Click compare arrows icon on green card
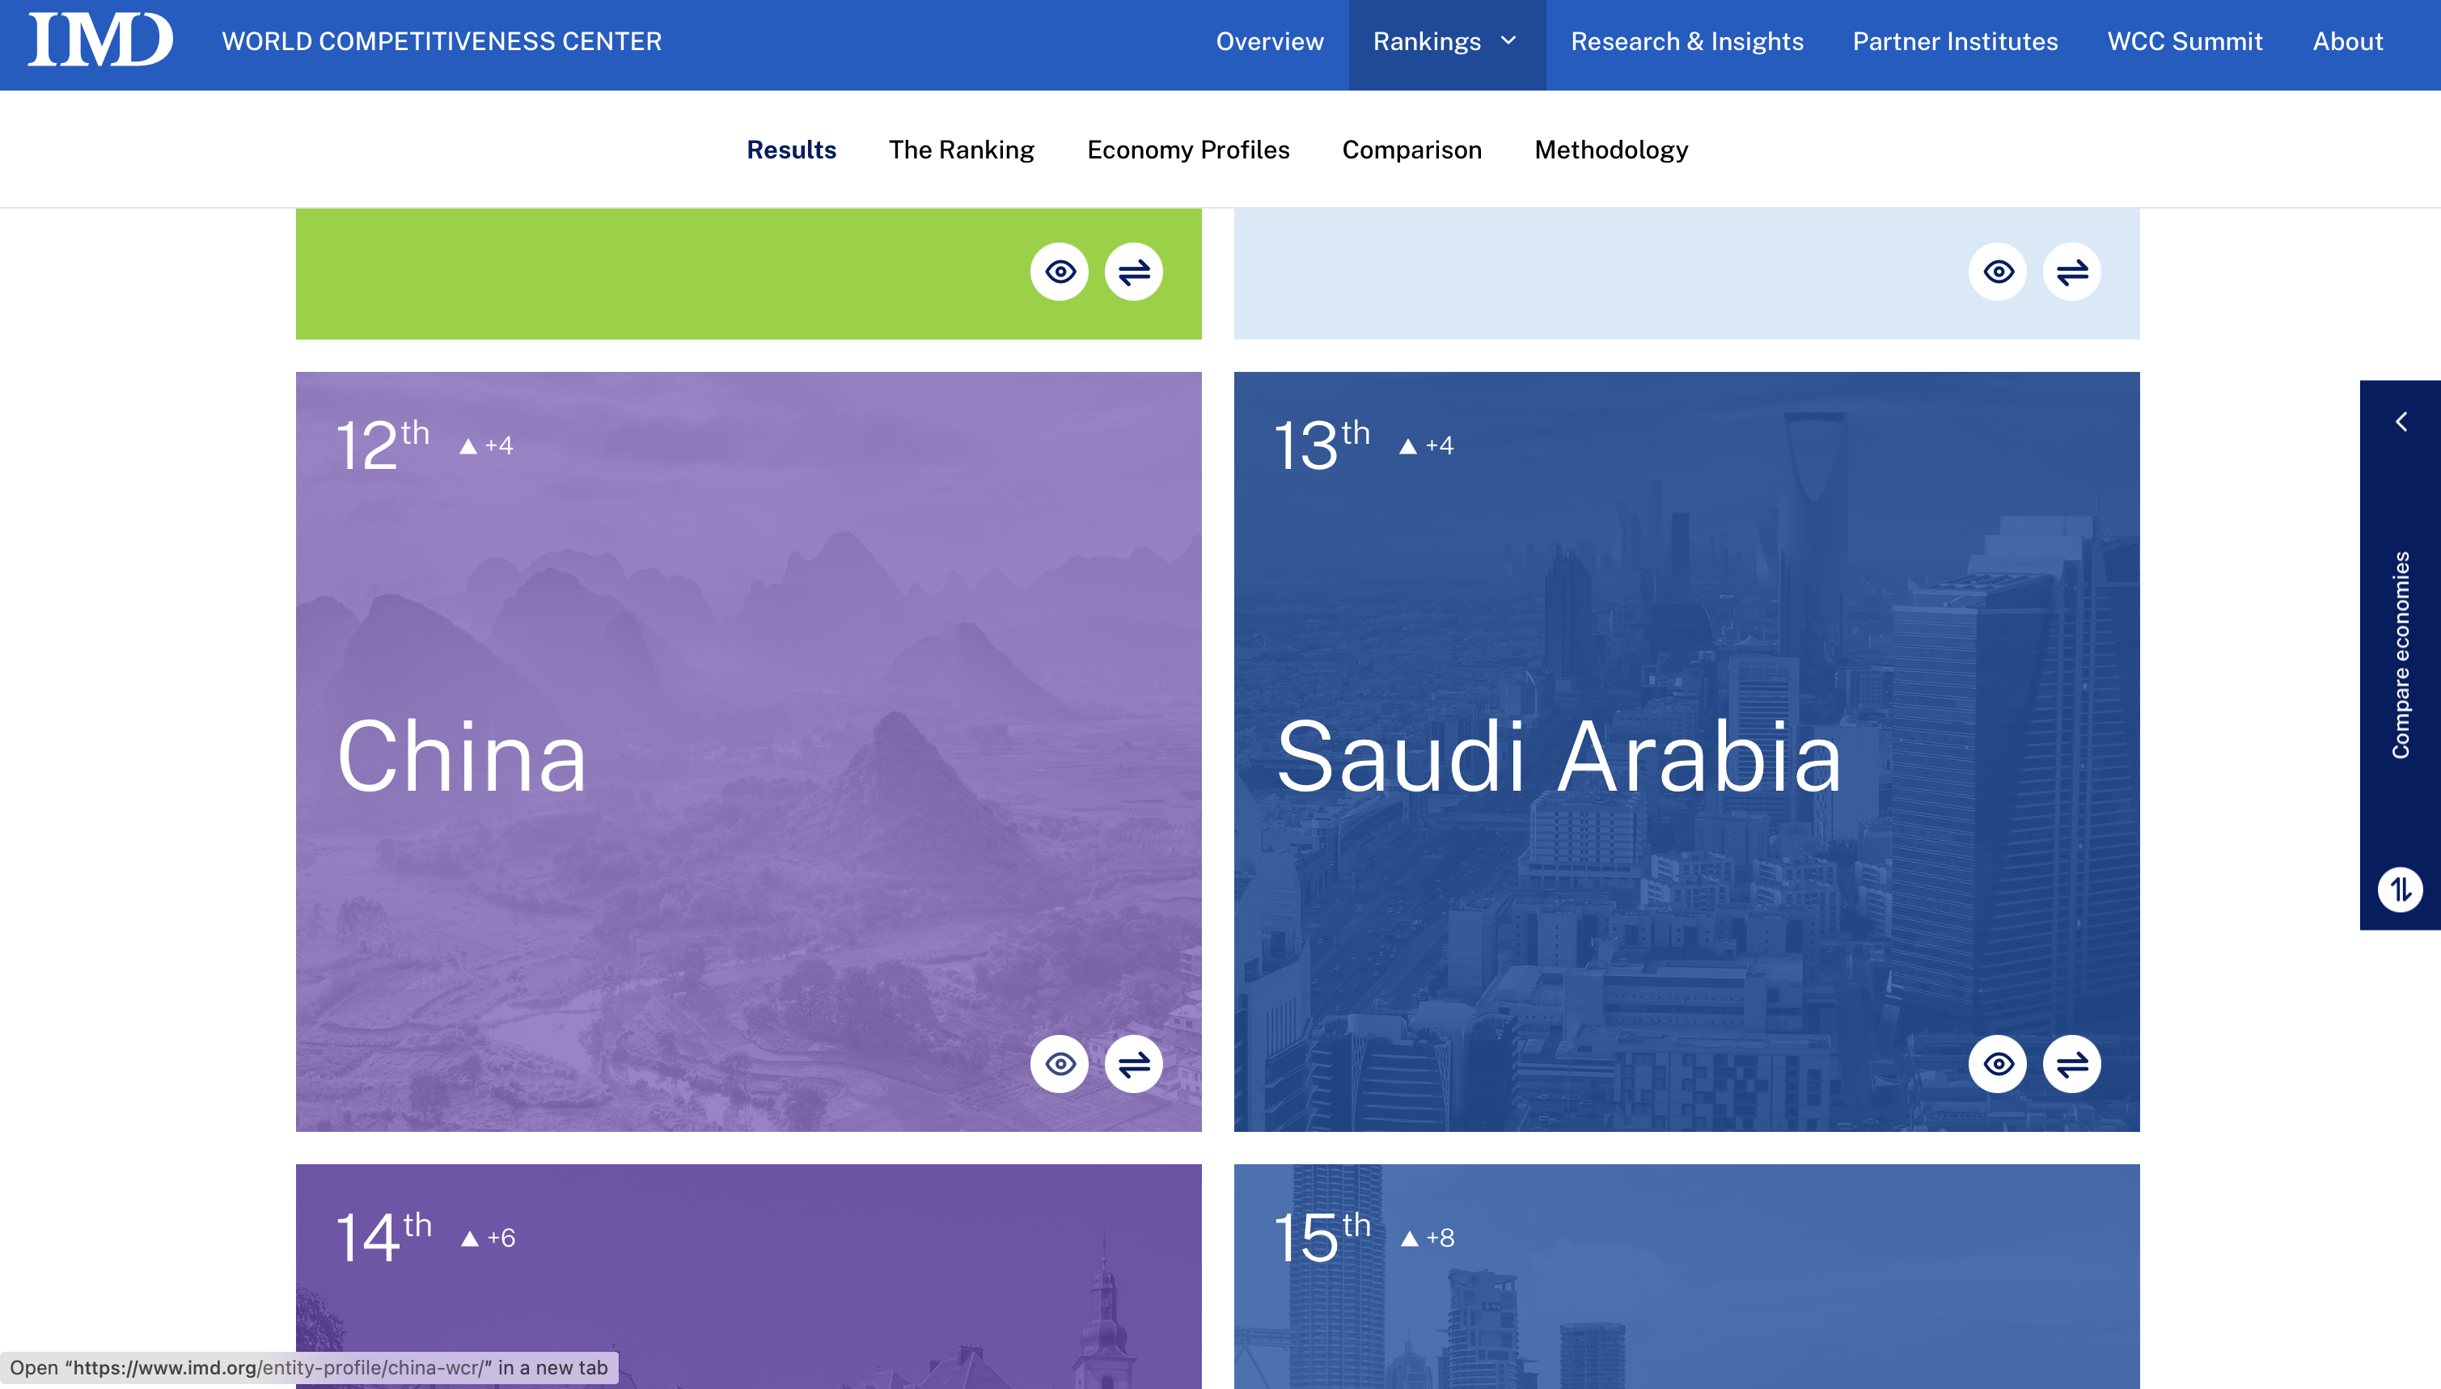The width and height of the screenshot is (2441, 1389). click(1134, 272)
